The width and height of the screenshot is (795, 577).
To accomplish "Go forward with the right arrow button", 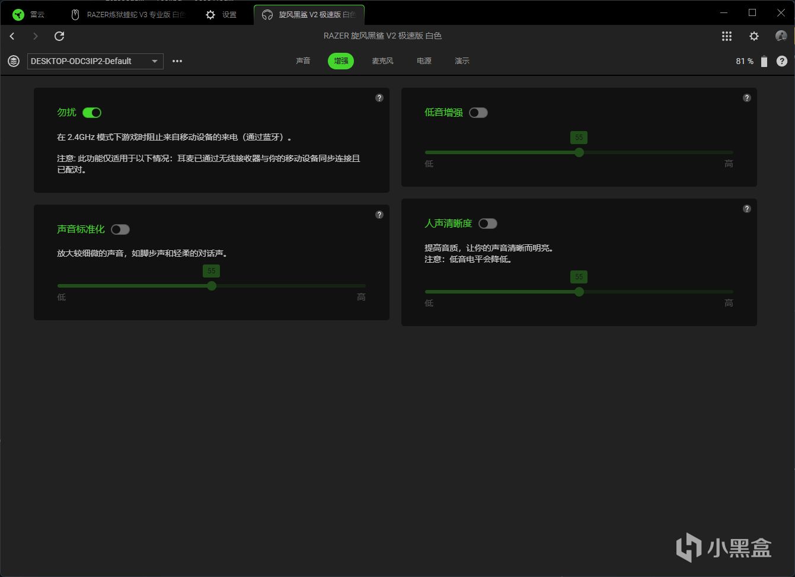I will tap(36, 36).
